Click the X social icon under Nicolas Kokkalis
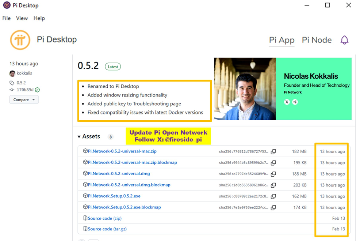The width and height of the screenshot is (356, 241). click(287, 102)
